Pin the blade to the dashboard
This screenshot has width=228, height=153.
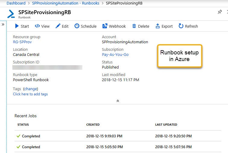[220, 12]
